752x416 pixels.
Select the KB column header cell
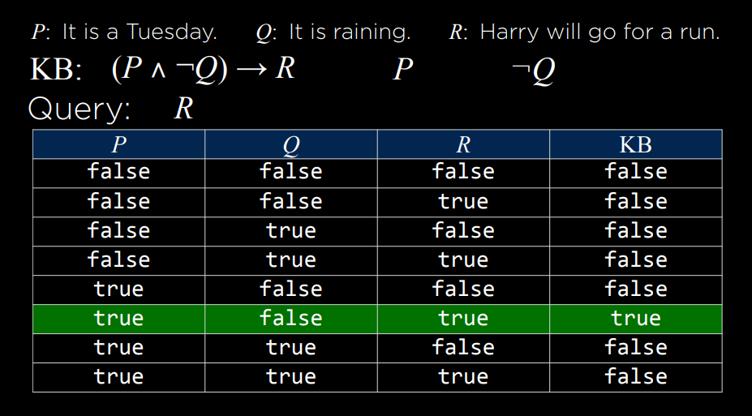(635, 144)
